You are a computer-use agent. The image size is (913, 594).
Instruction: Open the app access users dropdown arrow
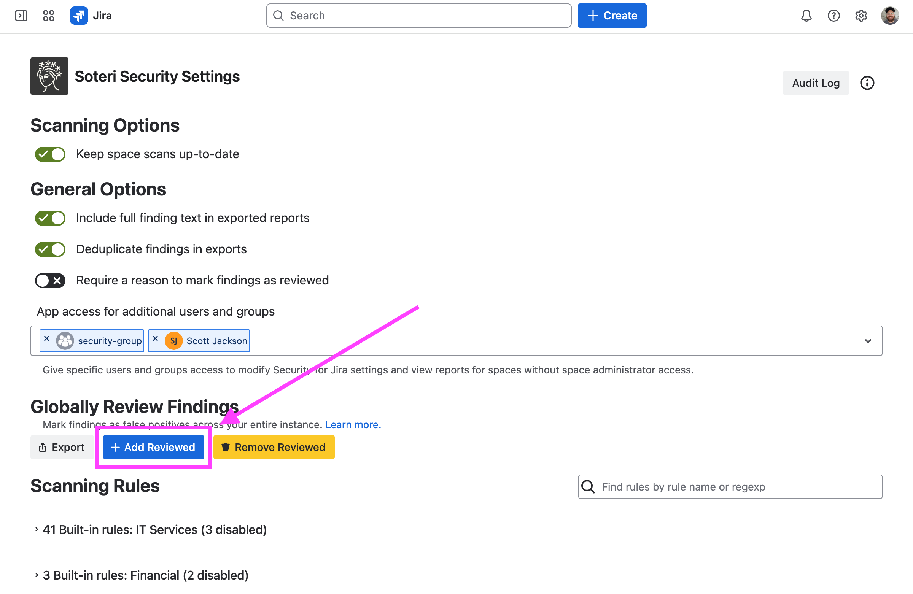[868, 341]
